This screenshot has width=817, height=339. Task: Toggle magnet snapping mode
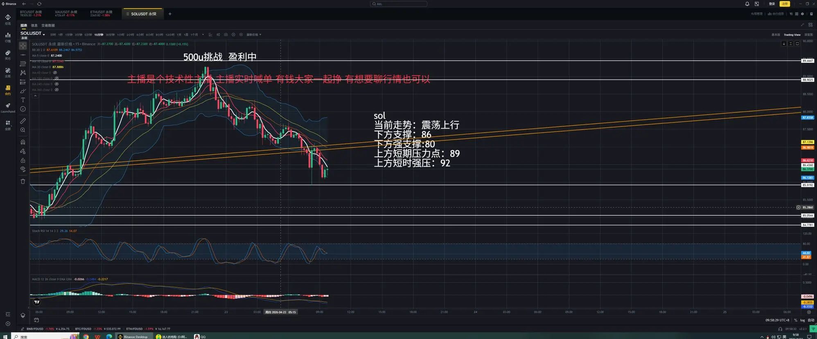[x=23, y=142]
